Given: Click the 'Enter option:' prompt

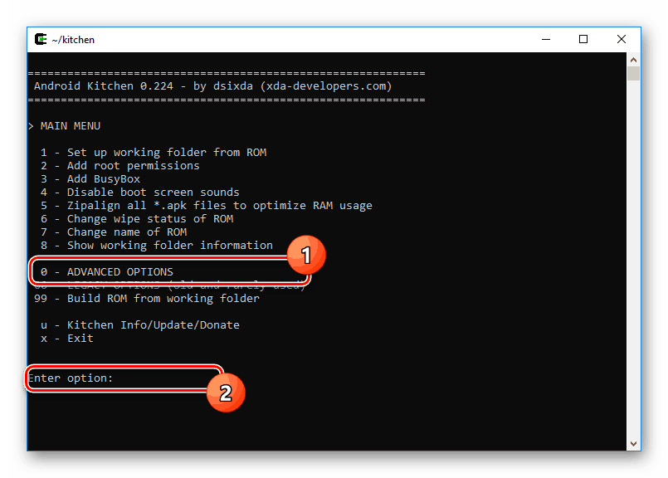Looking at the screenshot, I should (71, 378).
